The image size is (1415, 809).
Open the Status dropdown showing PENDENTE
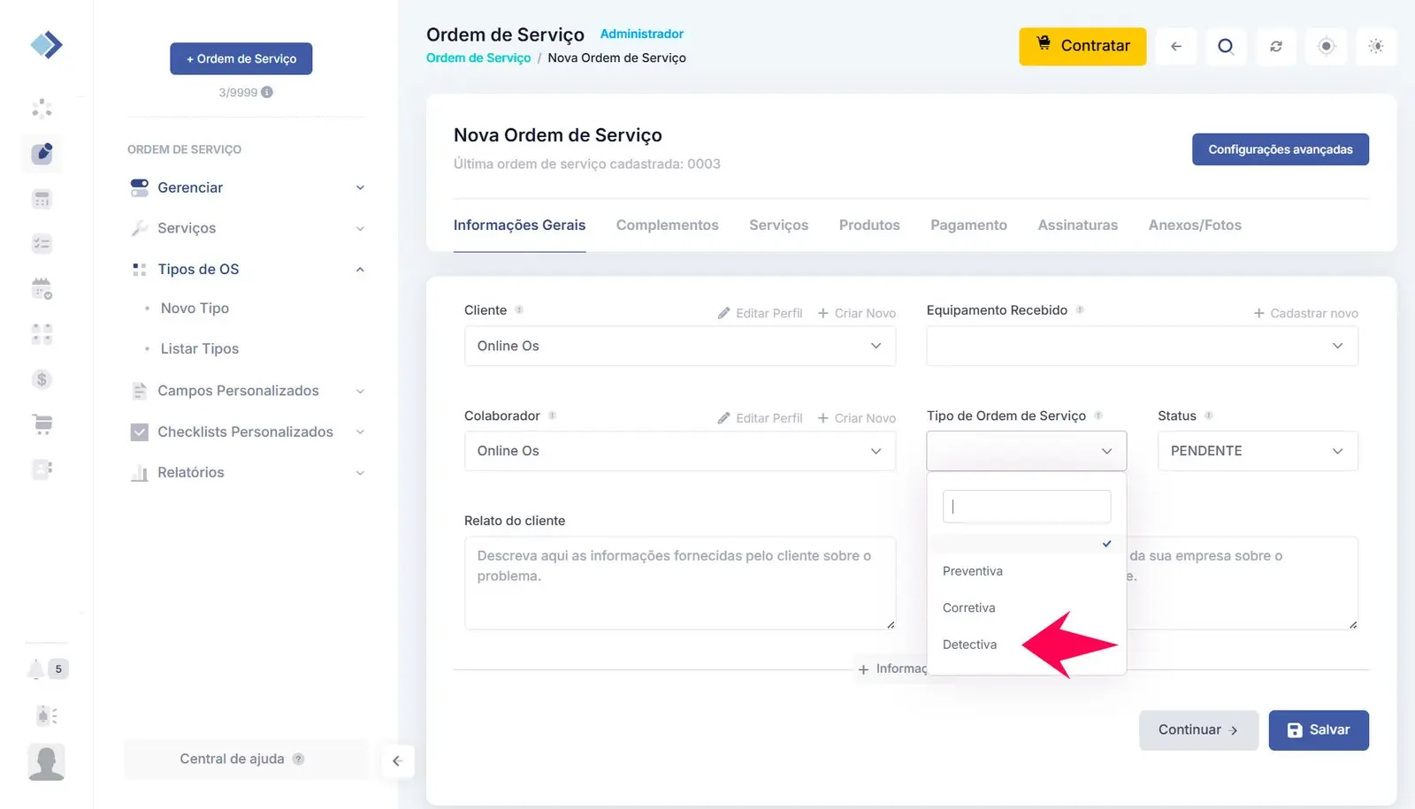point(1257,451)
